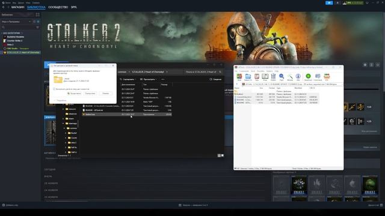This screenshot has height=216, width=385.
Task: Collapse the common folder tree node
Action: (x=64, y=128)
